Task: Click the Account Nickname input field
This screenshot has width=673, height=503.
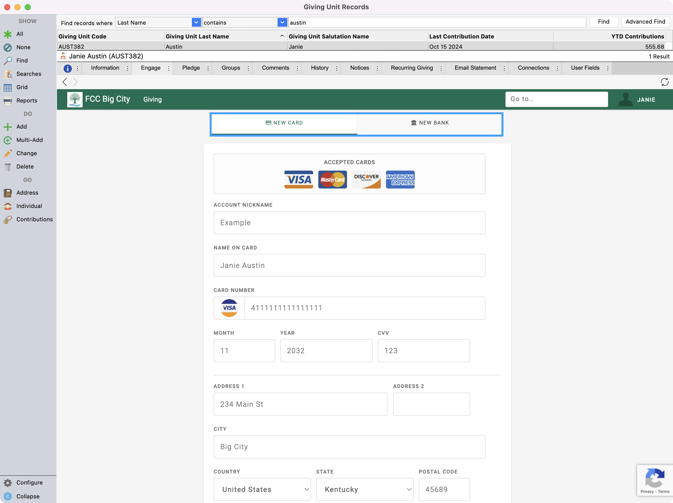Action: coord(349,223)
